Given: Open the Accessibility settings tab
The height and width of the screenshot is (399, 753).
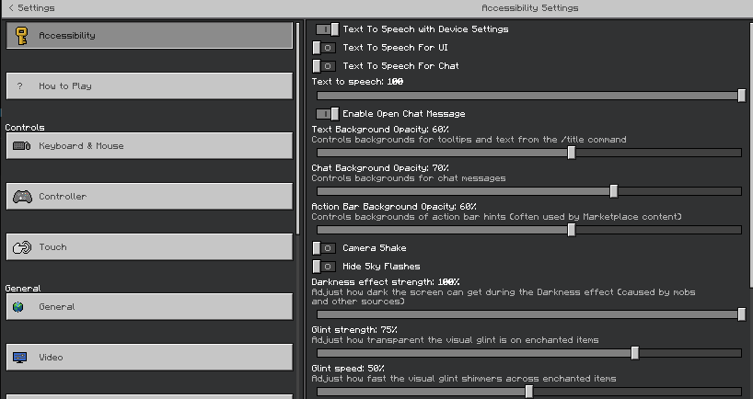Looking at the screenshot, I should coord(149,36).
